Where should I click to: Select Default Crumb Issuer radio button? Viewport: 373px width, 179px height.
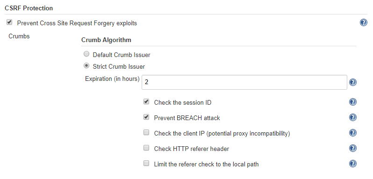[x=86, y=54]
